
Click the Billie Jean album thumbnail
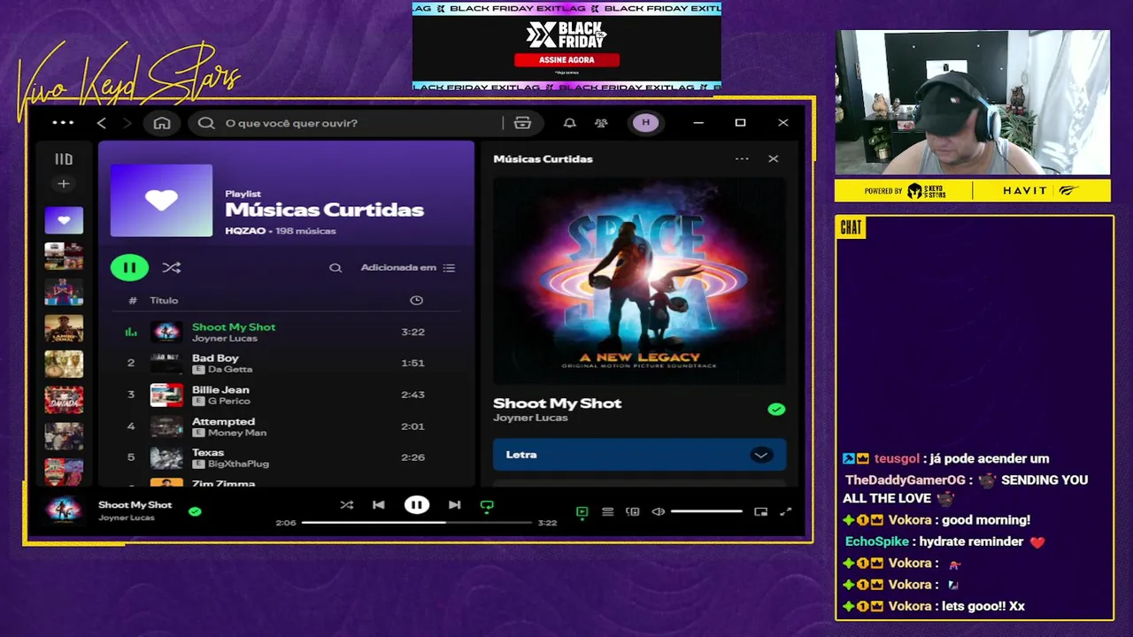click(x=166, y=395)
